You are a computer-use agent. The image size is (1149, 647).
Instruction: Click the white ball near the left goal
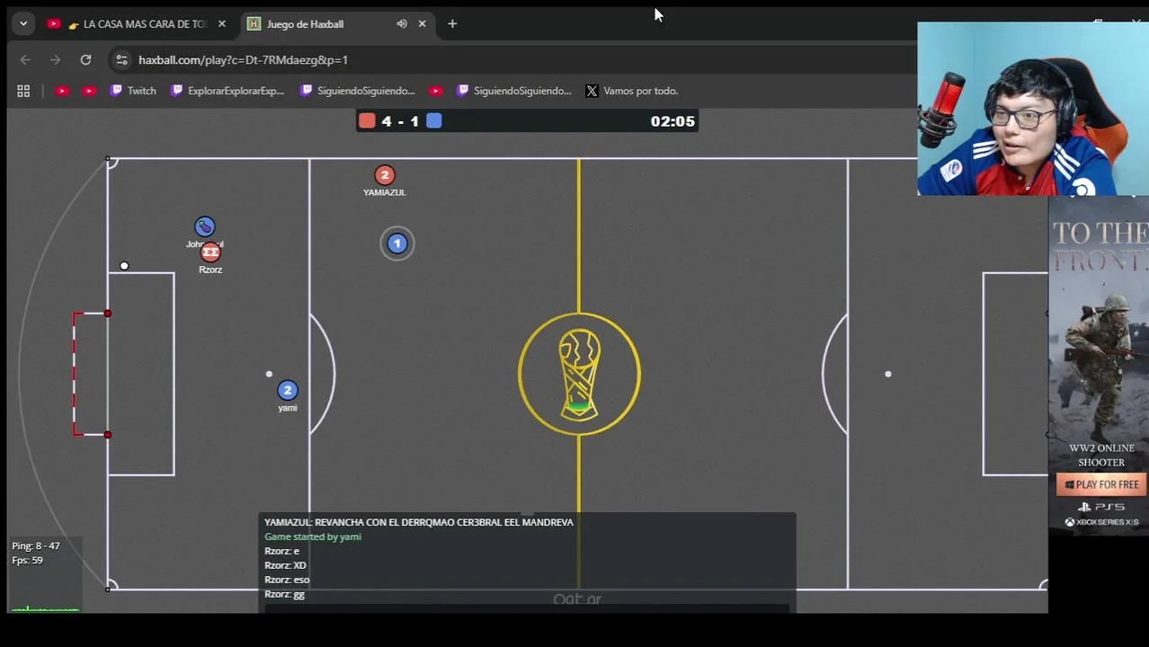point(124,266)
